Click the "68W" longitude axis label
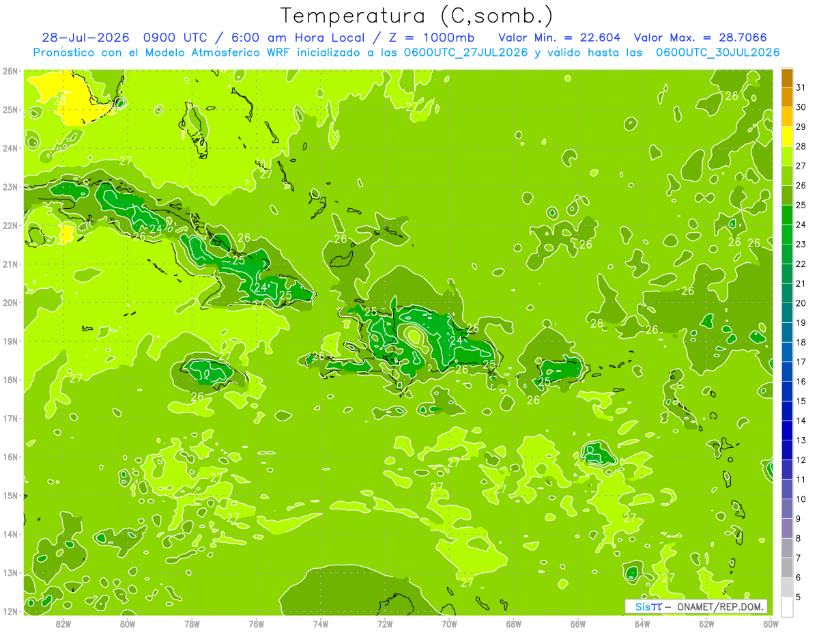The width and height of the screenshot is (819, 633). tap(513, 623)
